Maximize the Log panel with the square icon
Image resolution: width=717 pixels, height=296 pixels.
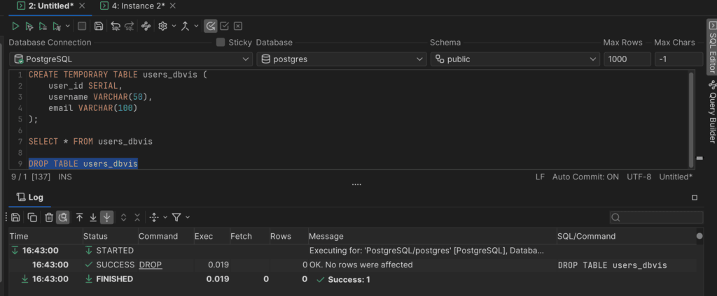(x=695, y=198)
